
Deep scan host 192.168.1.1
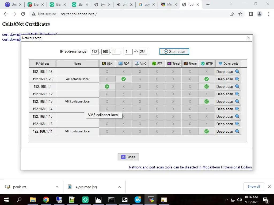228,86
